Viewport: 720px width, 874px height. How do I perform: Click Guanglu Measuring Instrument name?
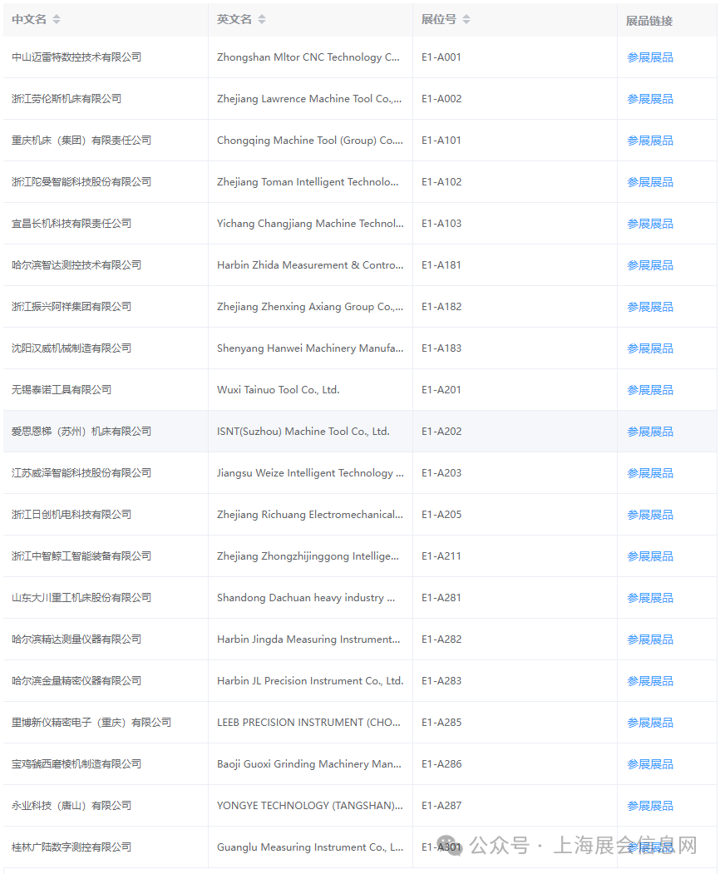pyautogui.click(x=310, y=847)
